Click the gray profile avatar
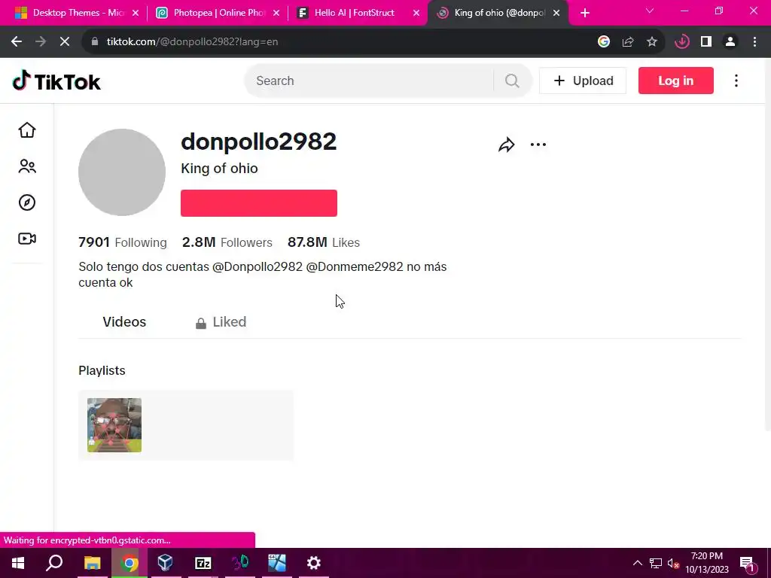771x578 pixels. click(x=122, y=172)
